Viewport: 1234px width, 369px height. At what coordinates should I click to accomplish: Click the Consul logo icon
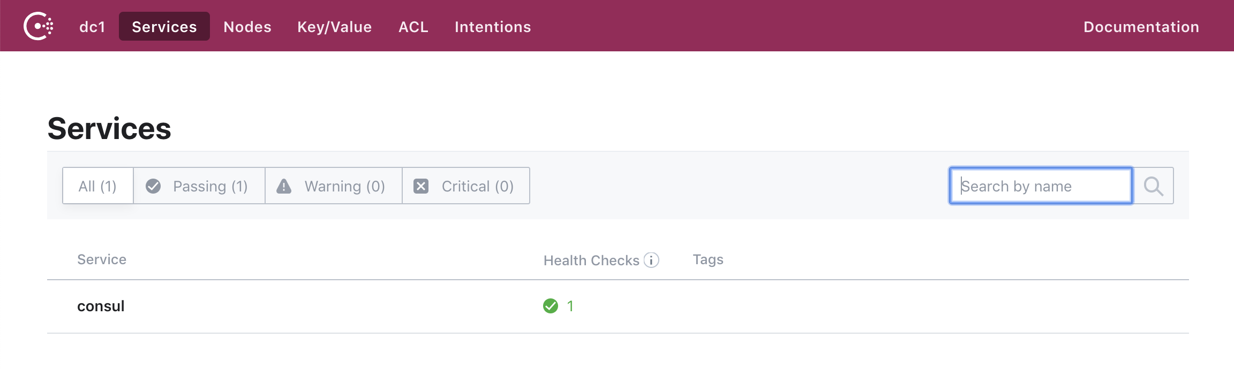(38, 26)
